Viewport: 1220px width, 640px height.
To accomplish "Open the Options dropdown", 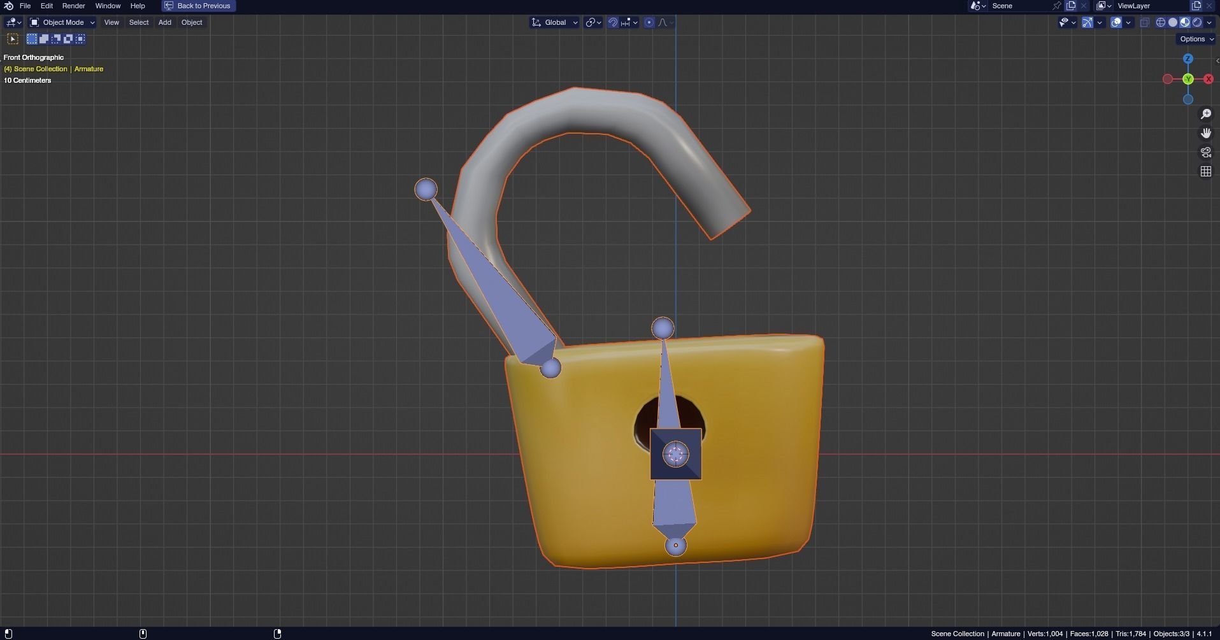I will 1196,39.
